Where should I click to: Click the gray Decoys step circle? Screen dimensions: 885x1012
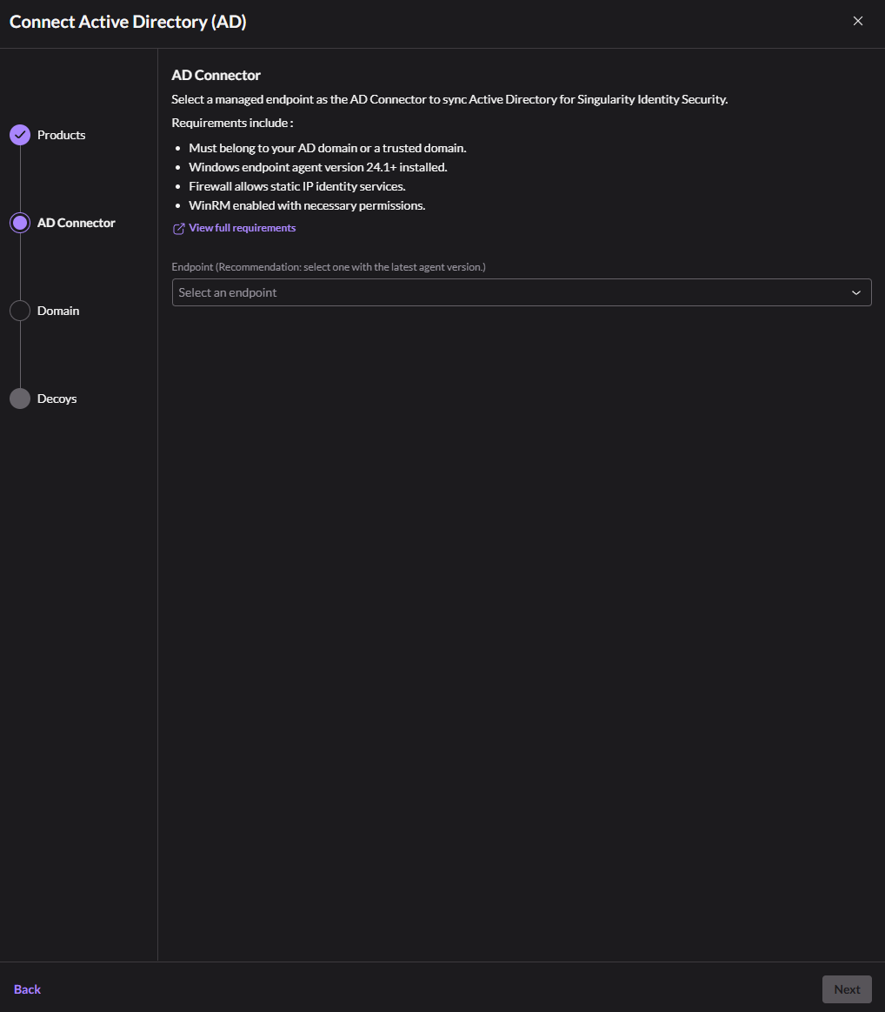[20, 399]
